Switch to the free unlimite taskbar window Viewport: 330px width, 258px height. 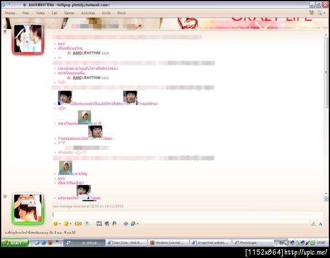point(211,243)
